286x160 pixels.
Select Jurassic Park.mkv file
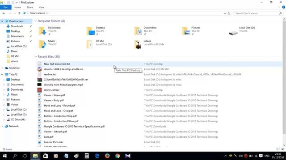point(54,142)
